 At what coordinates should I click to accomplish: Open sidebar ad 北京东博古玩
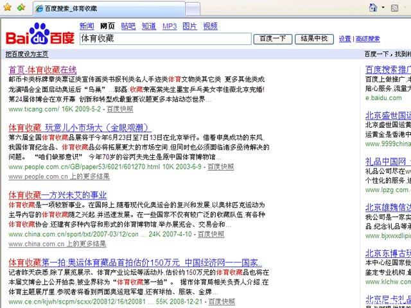point(388,253)
